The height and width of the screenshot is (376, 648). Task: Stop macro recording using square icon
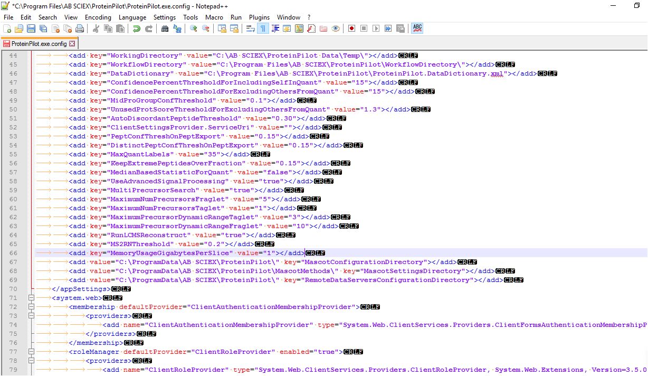pos(364,28)
